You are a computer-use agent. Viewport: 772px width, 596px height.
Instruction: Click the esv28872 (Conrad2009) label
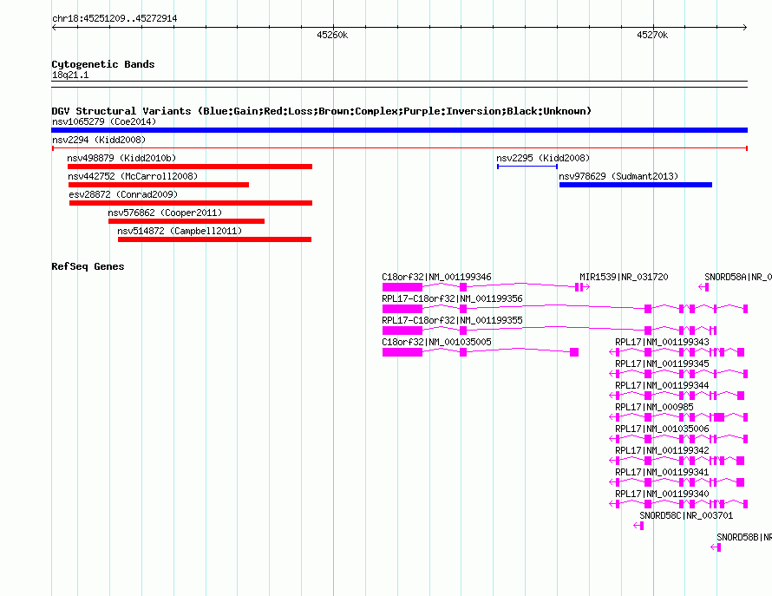pos(123,194)
